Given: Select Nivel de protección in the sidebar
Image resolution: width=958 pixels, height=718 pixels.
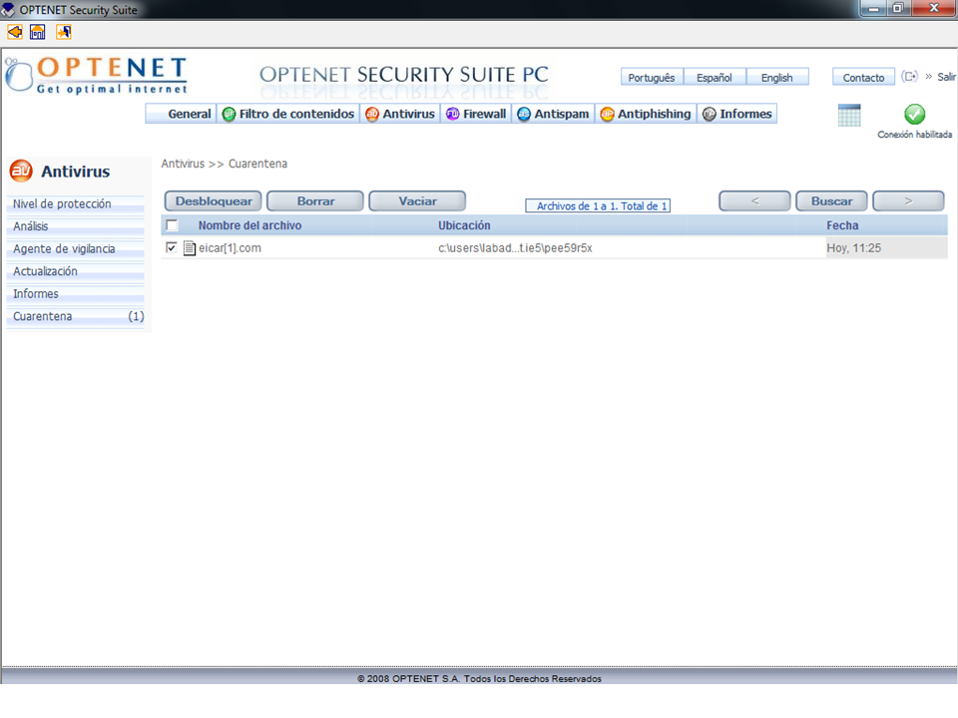Looking at the screenshot, I should point(62,204).
